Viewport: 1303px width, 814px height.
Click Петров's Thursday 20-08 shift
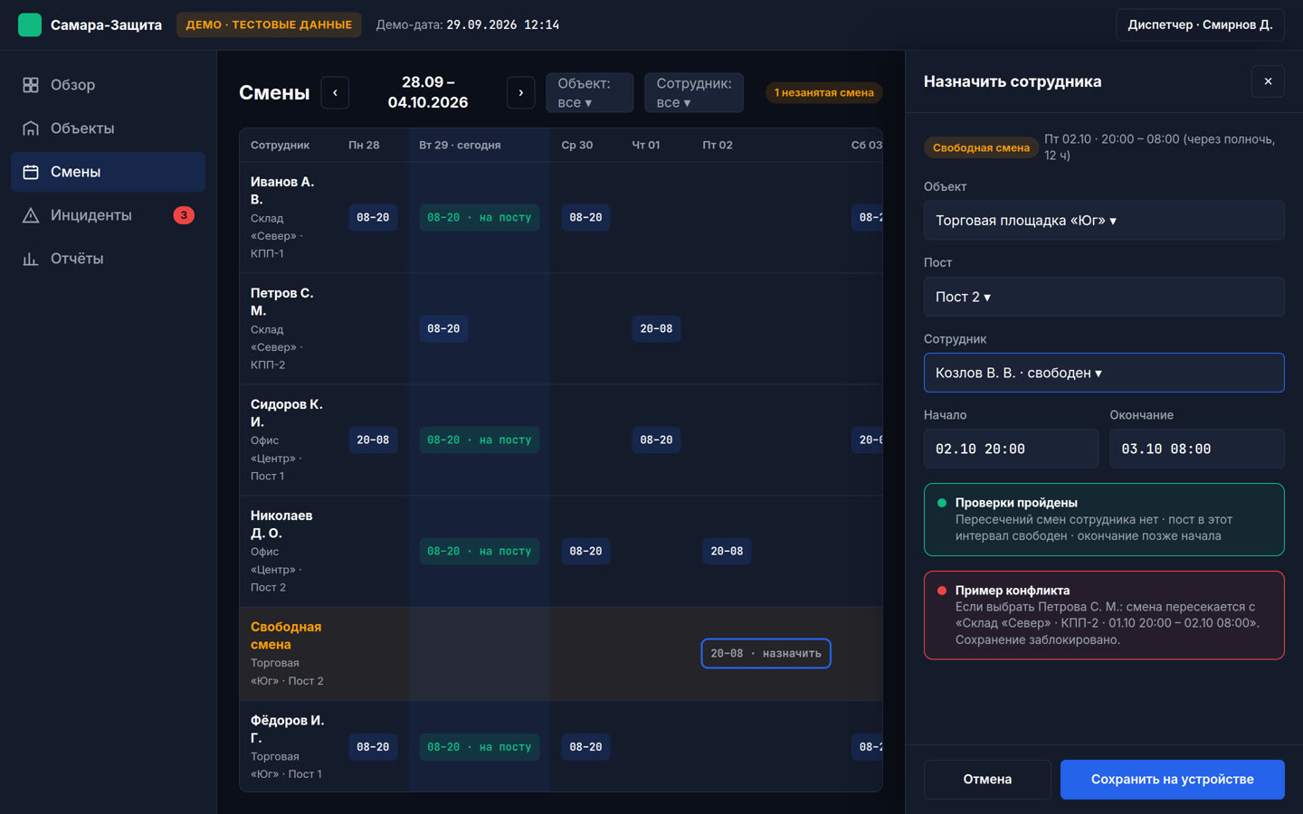point(656,328)
